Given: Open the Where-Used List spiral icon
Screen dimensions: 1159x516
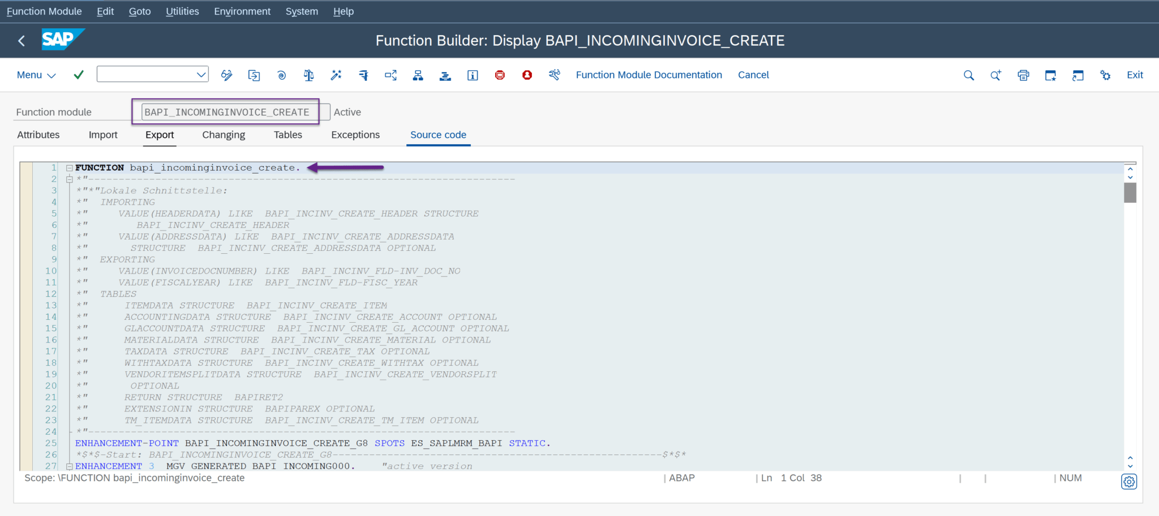Looking at the screenshot, I should tap(281, 74).
